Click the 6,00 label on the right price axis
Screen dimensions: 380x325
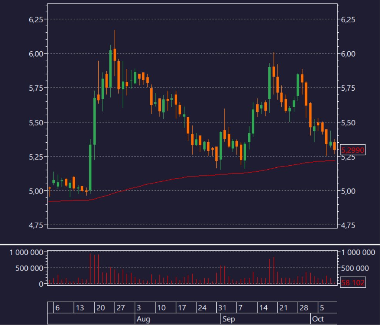tap(348, 54)
